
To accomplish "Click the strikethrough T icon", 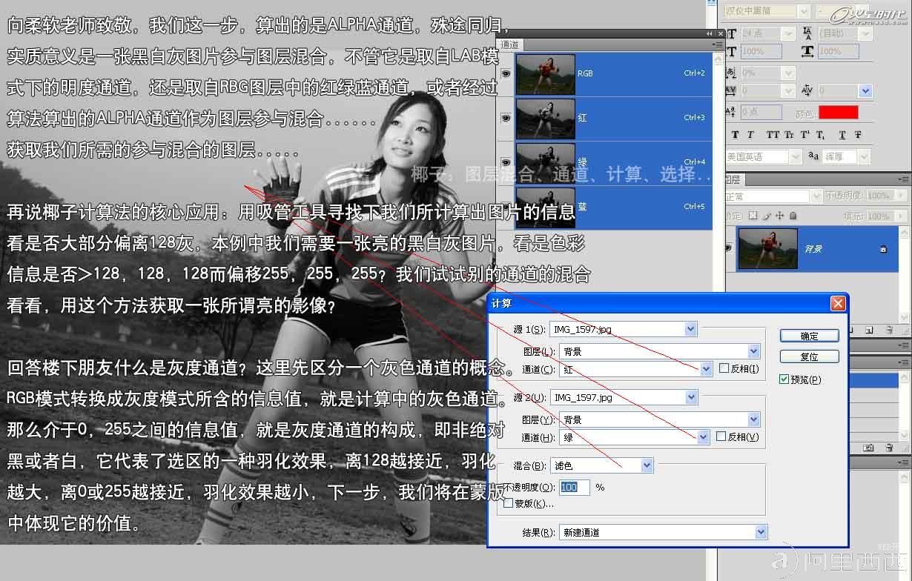I will [858, 135].
